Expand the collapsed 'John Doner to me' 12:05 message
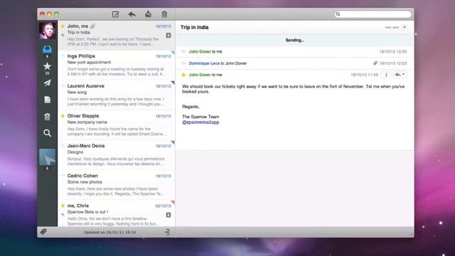 coord(295,51)
